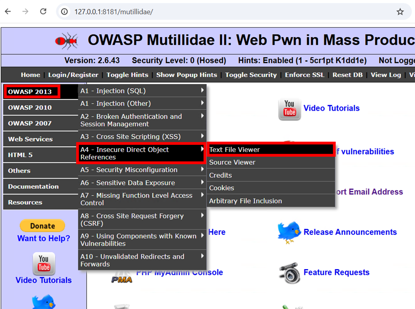Click the camera icon beside Feature Requests
Screen dimensions: 415x309
(x=289, y=273)
